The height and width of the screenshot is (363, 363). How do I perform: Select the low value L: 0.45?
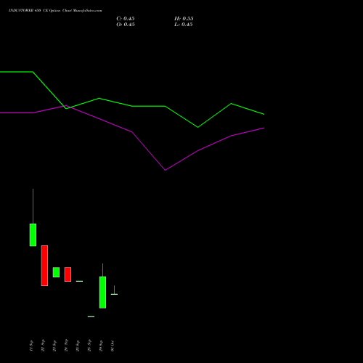(184, 25)
